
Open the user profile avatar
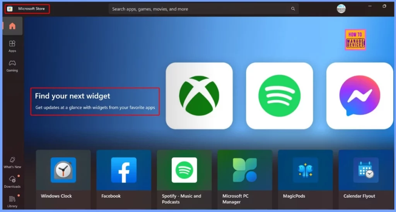pyautogui.click(x=341, y=8)
